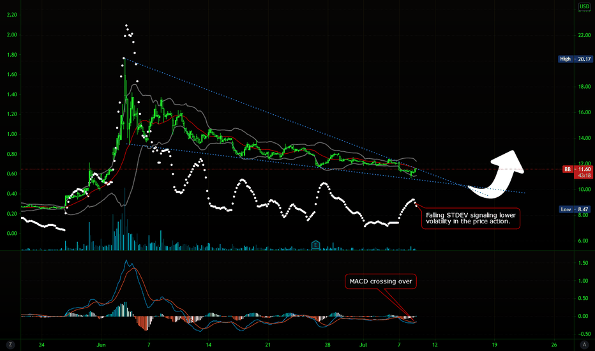Click the Jul date label
This screenshot has width=595, height=351.
pyautogui.click(x=363, y=345)
